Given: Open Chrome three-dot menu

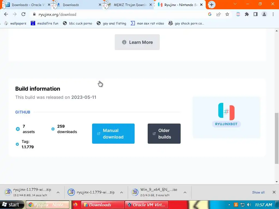Looking at the screenshot, I should pos(273,14).
